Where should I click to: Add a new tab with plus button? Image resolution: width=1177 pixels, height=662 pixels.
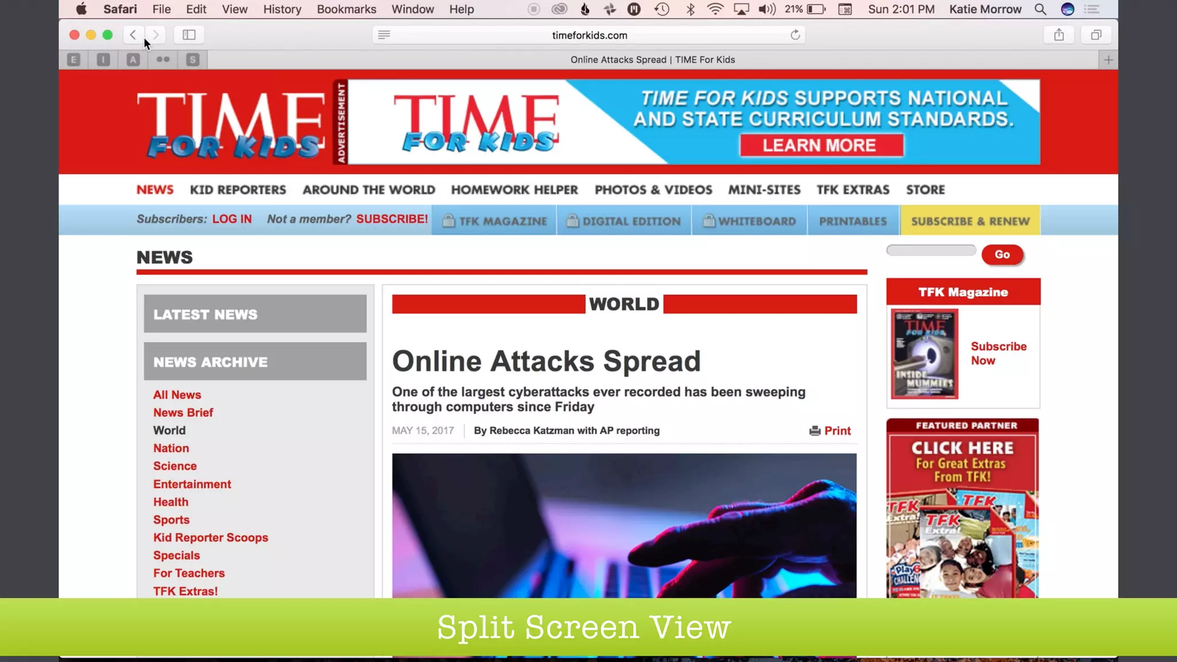[x=1109, y=60]
